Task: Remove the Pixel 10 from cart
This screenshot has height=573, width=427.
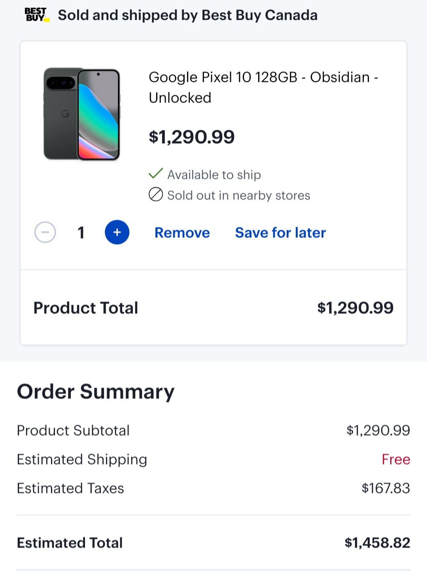Action: [x=182, y=233]
